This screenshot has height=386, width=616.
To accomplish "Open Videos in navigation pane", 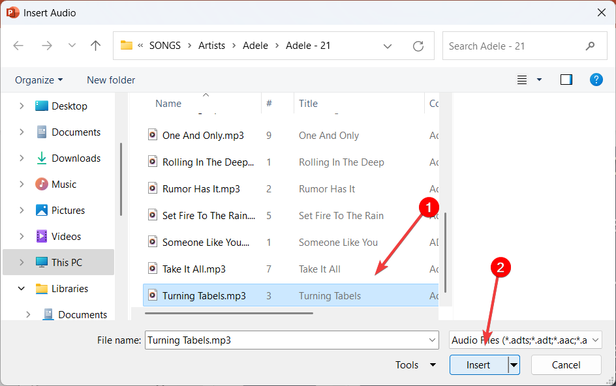I will (x=58, y=237).
